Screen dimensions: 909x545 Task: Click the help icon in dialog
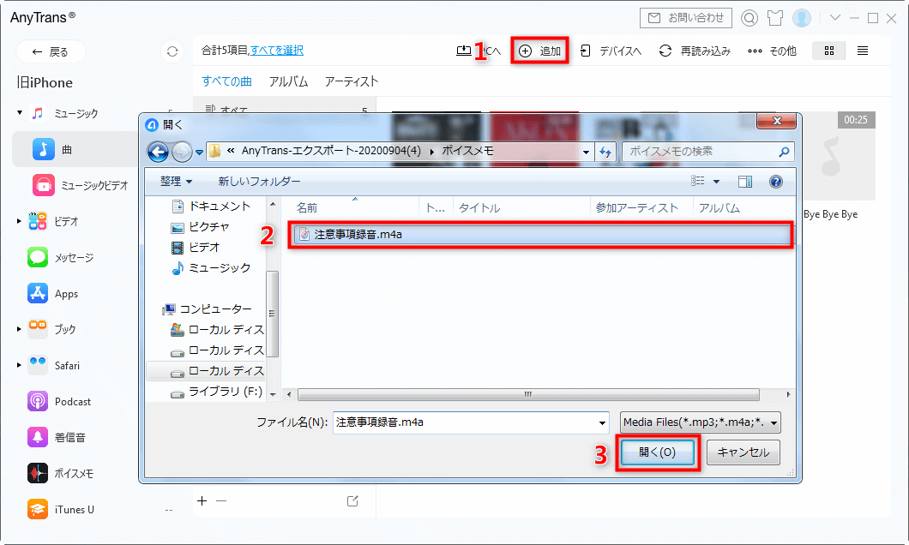(x=776, y=182)
